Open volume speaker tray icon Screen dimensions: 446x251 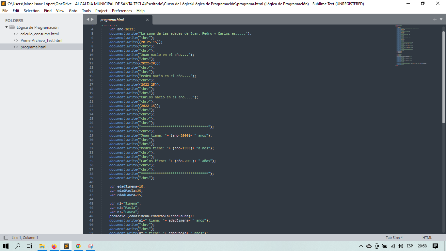[x=400, y=246]
